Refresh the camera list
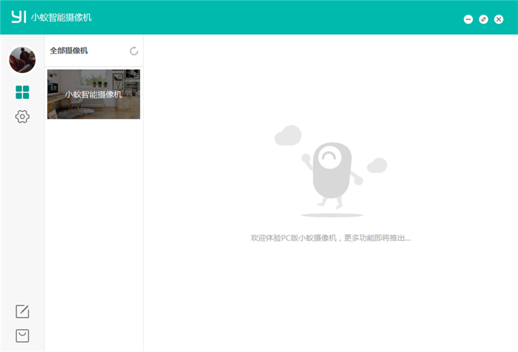Image resolution: width=518 pixels, height=352 pixels. click(x=134, y=51)
